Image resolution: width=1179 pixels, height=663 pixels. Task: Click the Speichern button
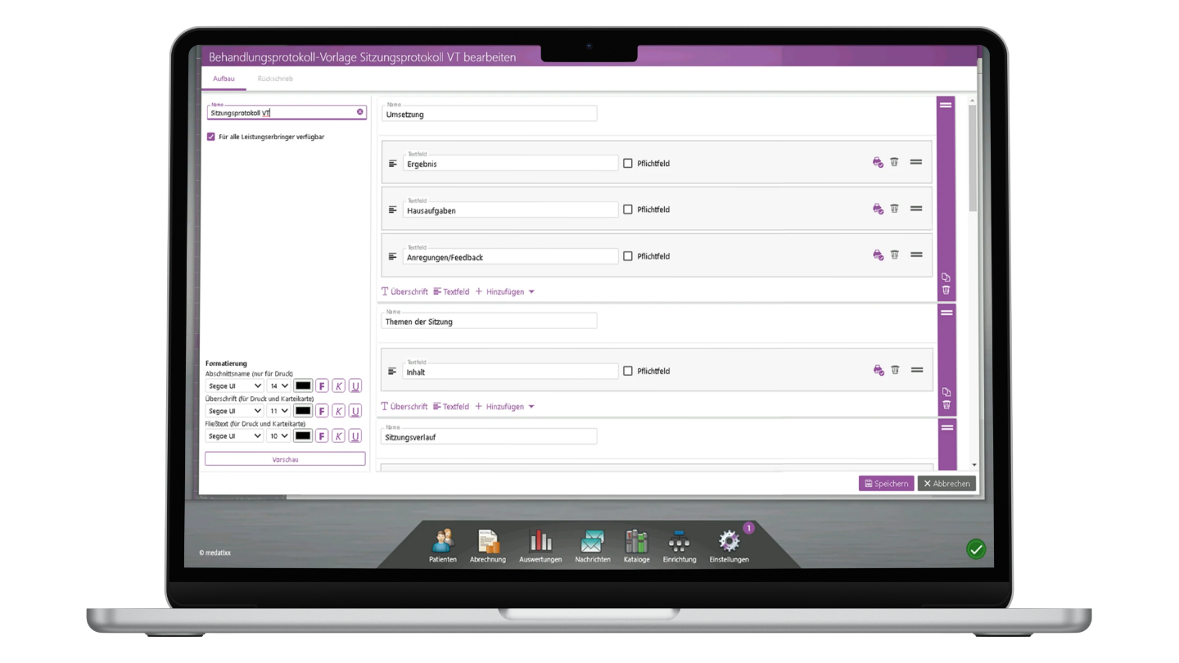click(887, 484)
